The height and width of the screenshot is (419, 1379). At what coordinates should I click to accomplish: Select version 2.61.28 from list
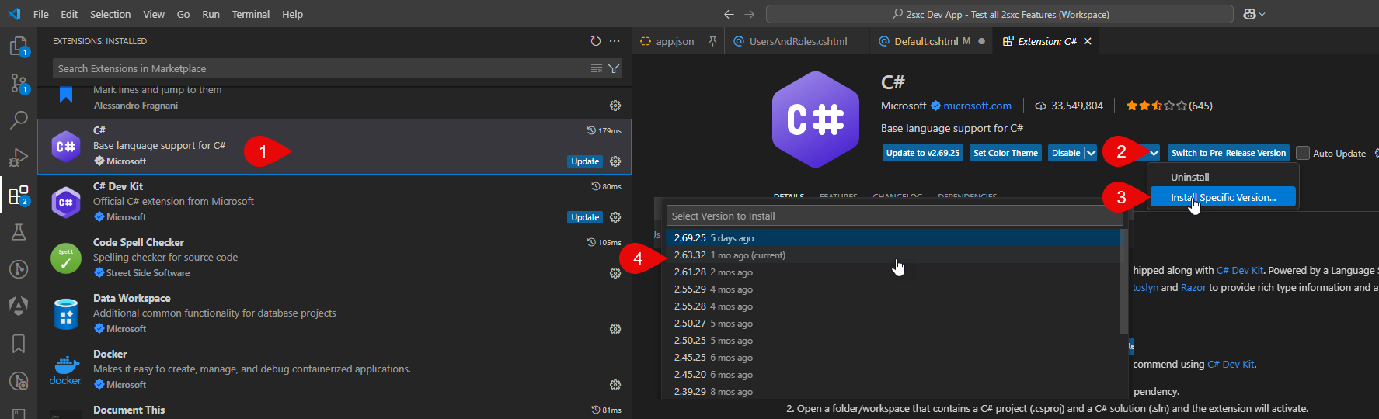point(690,272)
